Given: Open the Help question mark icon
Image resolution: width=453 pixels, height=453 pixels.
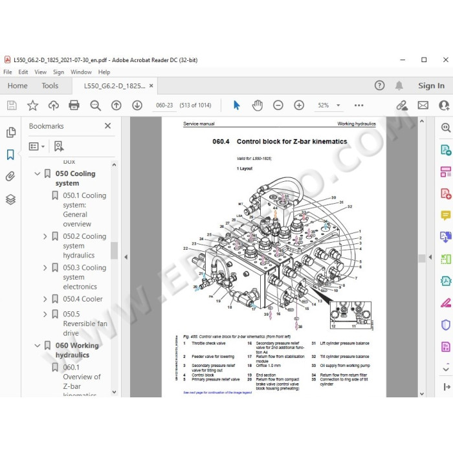Looking at the screenshot, I should (x=380, y=85).
